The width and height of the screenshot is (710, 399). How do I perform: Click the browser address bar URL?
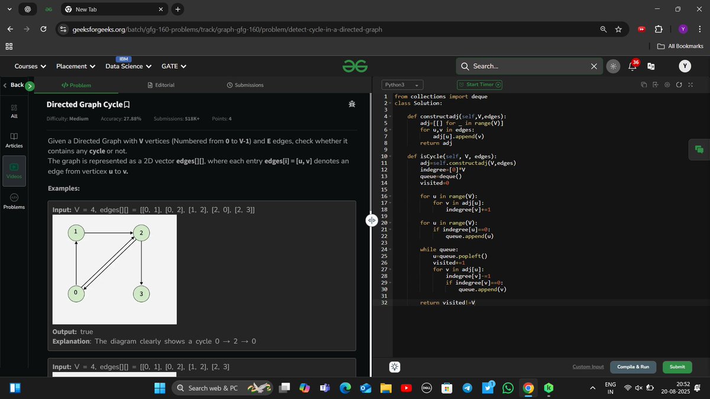click(227, 29)
